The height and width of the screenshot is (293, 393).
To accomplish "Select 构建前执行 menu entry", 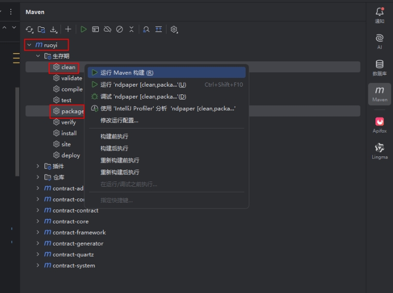I will click(167, 137).
